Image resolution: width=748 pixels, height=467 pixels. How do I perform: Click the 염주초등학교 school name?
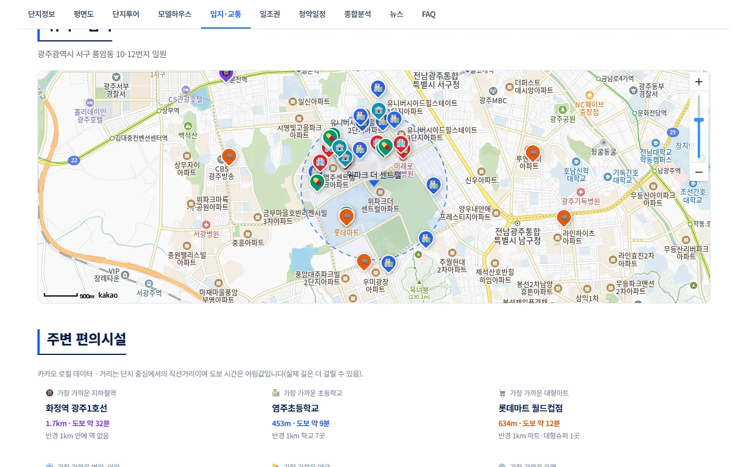click(295, 408)
